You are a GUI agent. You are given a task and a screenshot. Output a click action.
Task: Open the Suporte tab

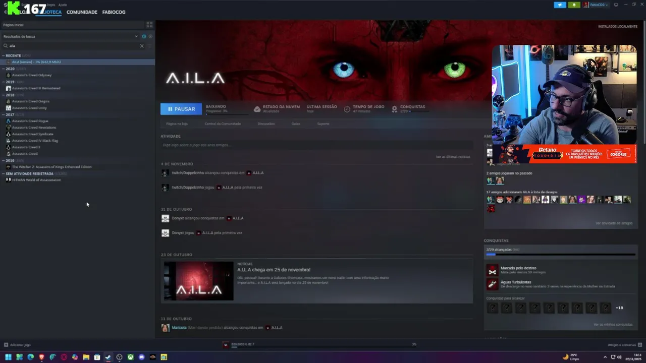pyautogui.click(x=323, y=124)
